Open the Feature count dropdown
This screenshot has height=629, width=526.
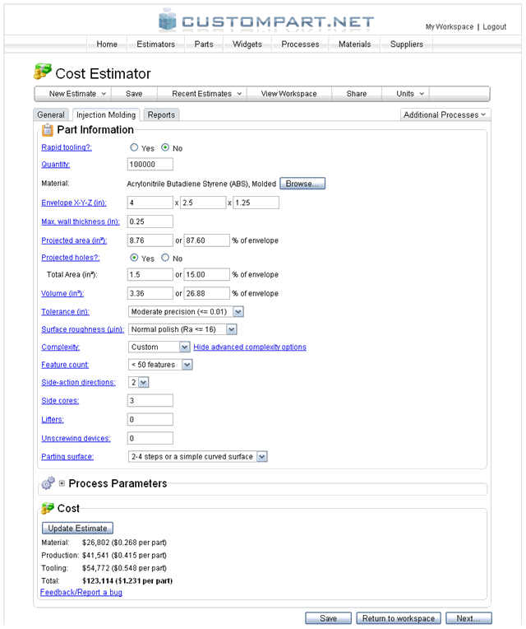[160, 365]
